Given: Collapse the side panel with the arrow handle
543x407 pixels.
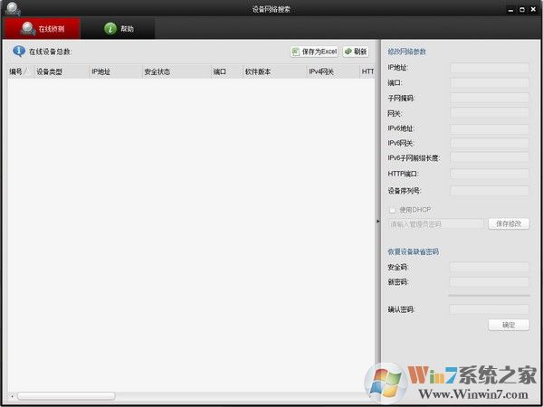Looking at the screenshot, I should [378, 222].
